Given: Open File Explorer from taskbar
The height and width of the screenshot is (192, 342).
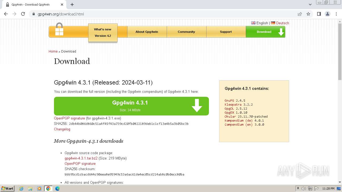Looking at the screenshot, I should [x=30, y=189].
